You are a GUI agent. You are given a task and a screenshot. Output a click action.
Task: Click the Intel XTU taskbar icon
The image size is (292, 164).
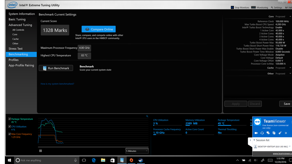click(122, 160)
